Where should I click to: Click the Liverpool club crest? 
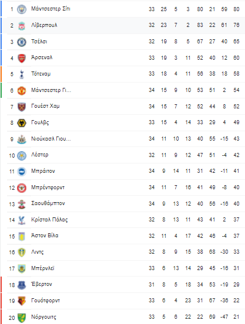pyautogui.click(x=22, y=26)
